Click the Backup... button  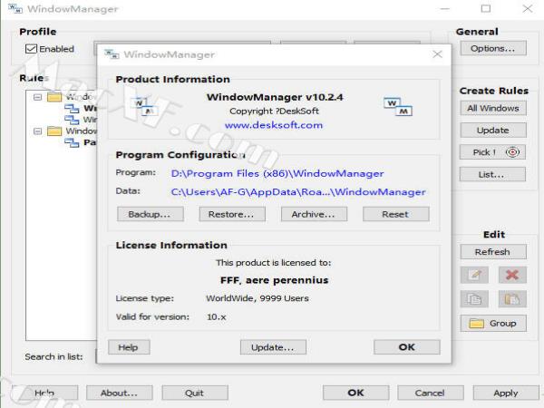151,214
